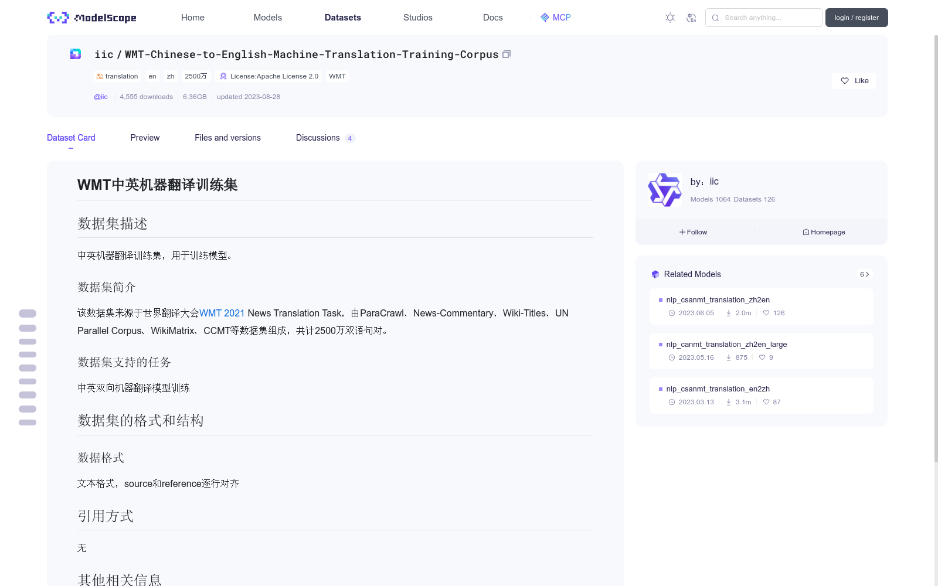938x586 pixels.
Task: Click the Discussions count badge 4
Action: [350, 138]
